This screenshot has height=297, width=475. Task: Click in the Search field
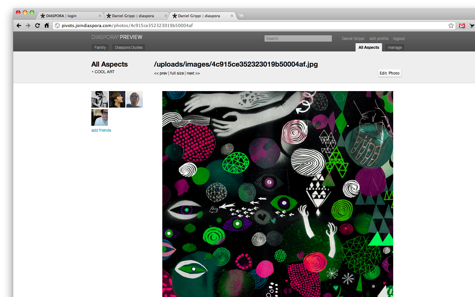pyautogui.click(x=298, y=39)
